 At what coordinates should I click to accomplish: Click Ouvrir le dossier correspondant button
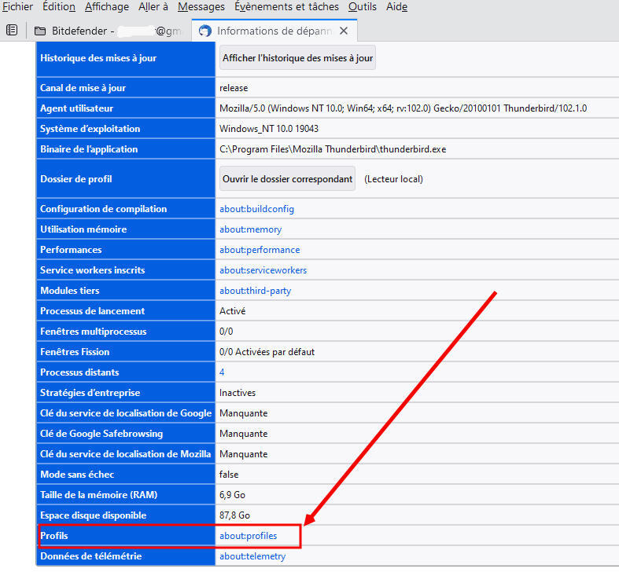click(287, 179)
